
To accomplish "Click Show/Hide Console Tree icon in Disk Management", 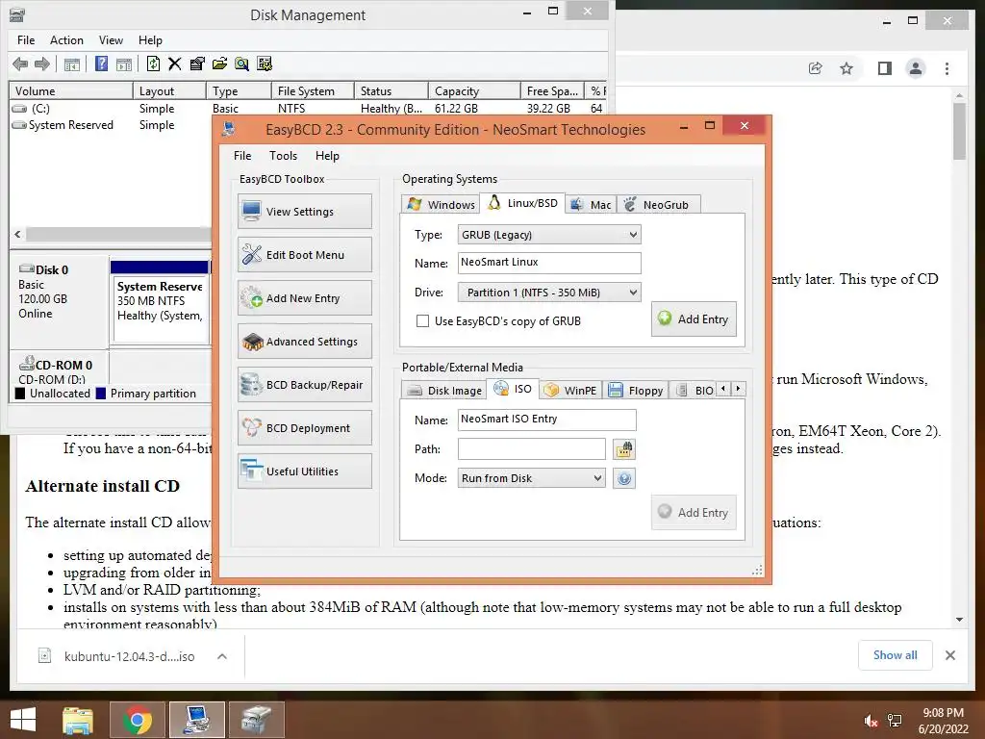I will point(71,64).
